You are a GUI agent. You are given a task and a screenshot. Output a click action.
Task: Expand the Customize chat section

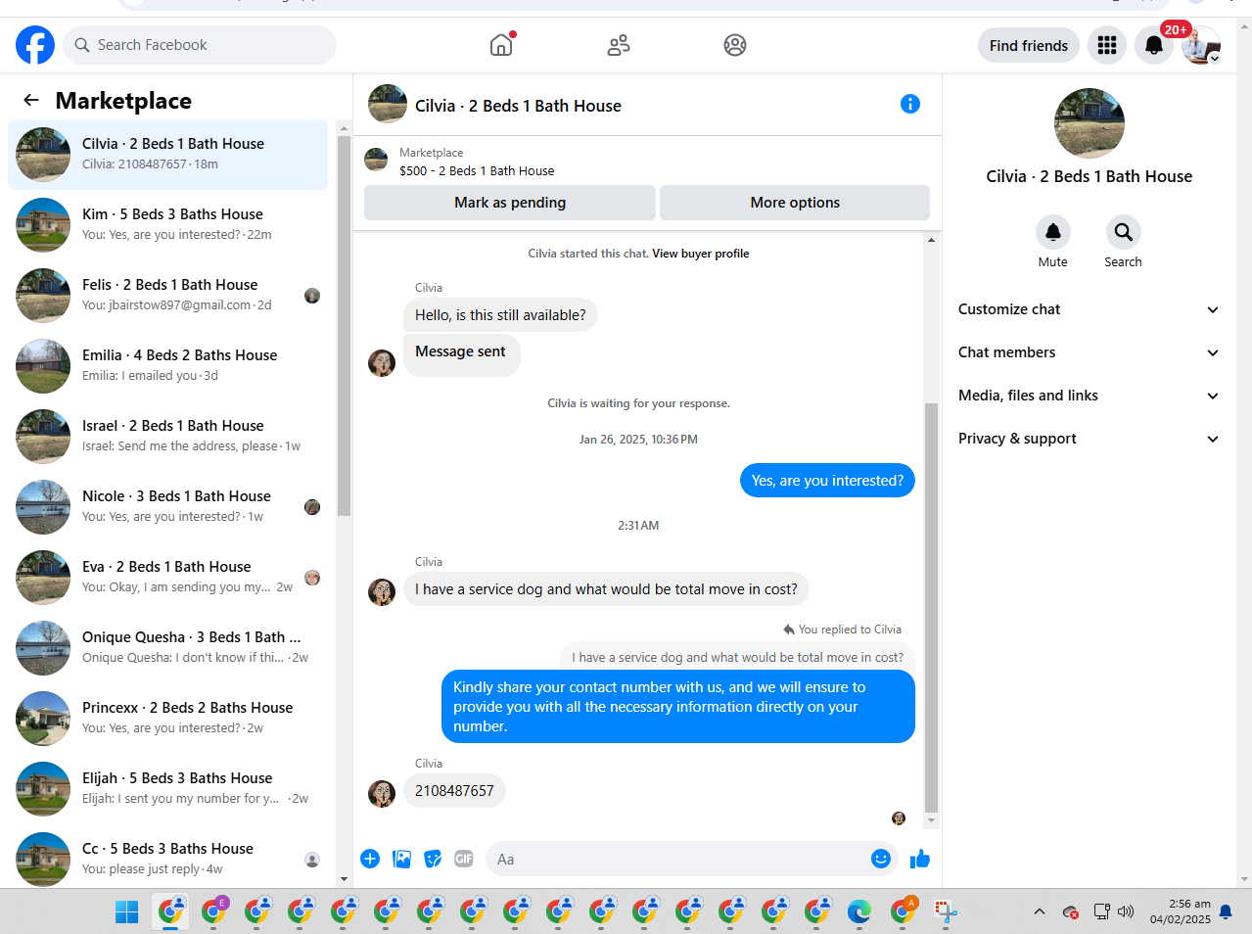coord(1090,309)
